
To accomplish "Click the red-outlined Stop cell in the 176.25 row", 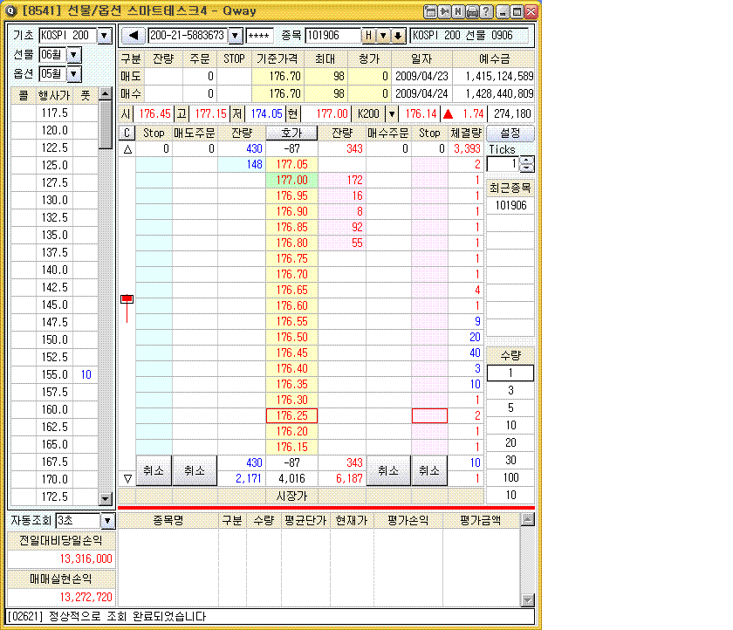I will coord(429,416).
